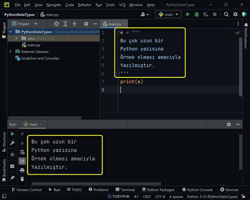Open Notifications panel bell icon
This screenshot has width=250, height=200.
click(246, 25)
